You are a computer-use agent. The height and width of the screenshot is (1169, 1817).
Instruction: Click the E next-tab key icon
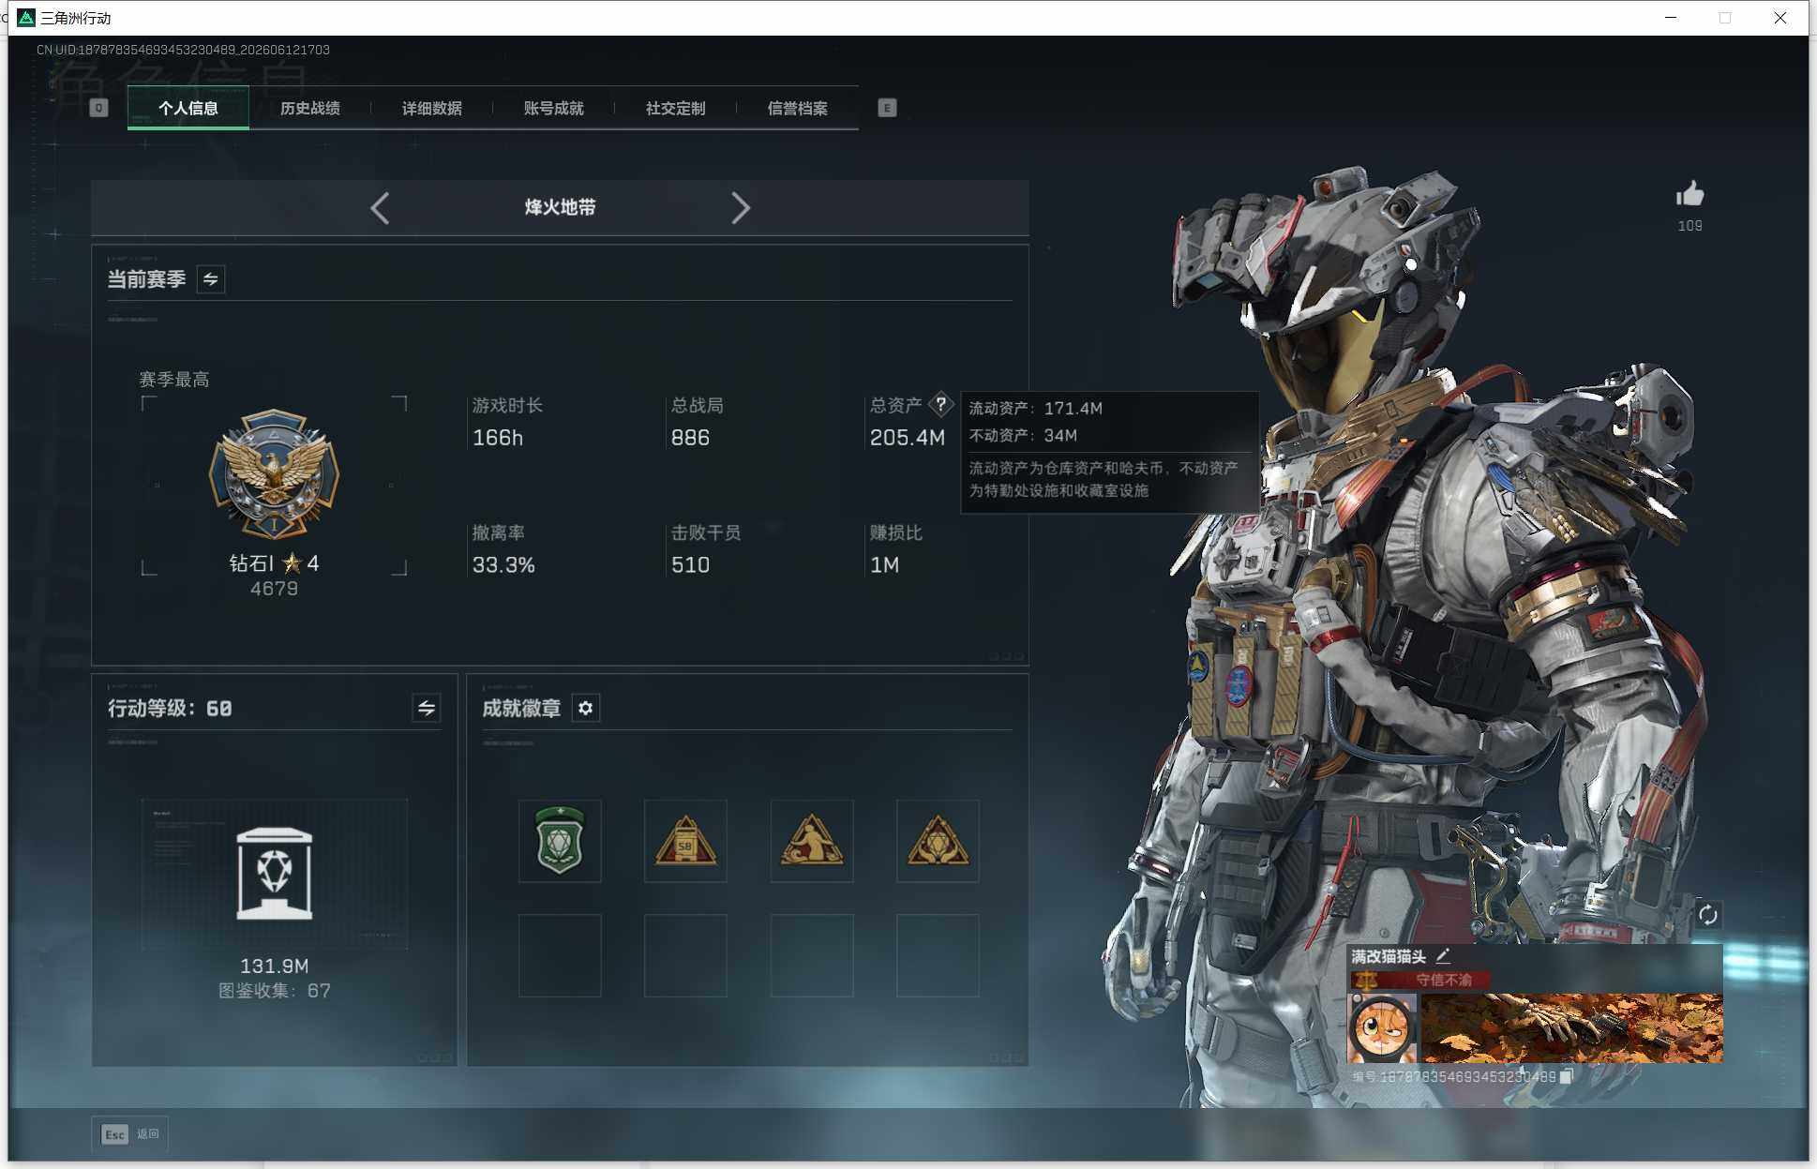coord(887,108)
